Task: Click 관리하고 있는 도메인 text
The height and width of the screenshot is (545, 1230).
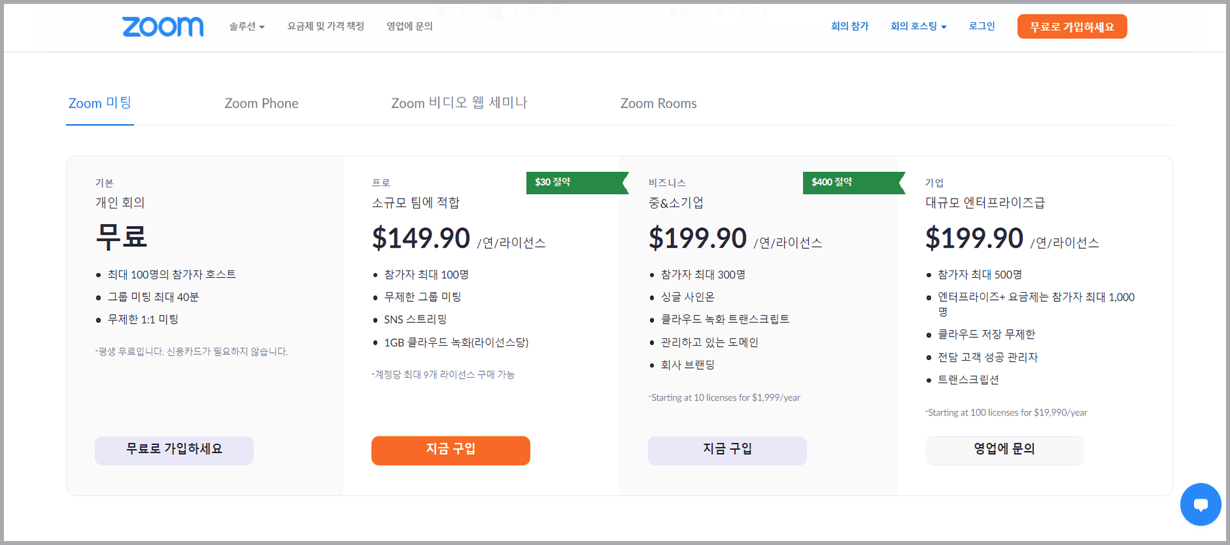Action: (x=709, y=342)
